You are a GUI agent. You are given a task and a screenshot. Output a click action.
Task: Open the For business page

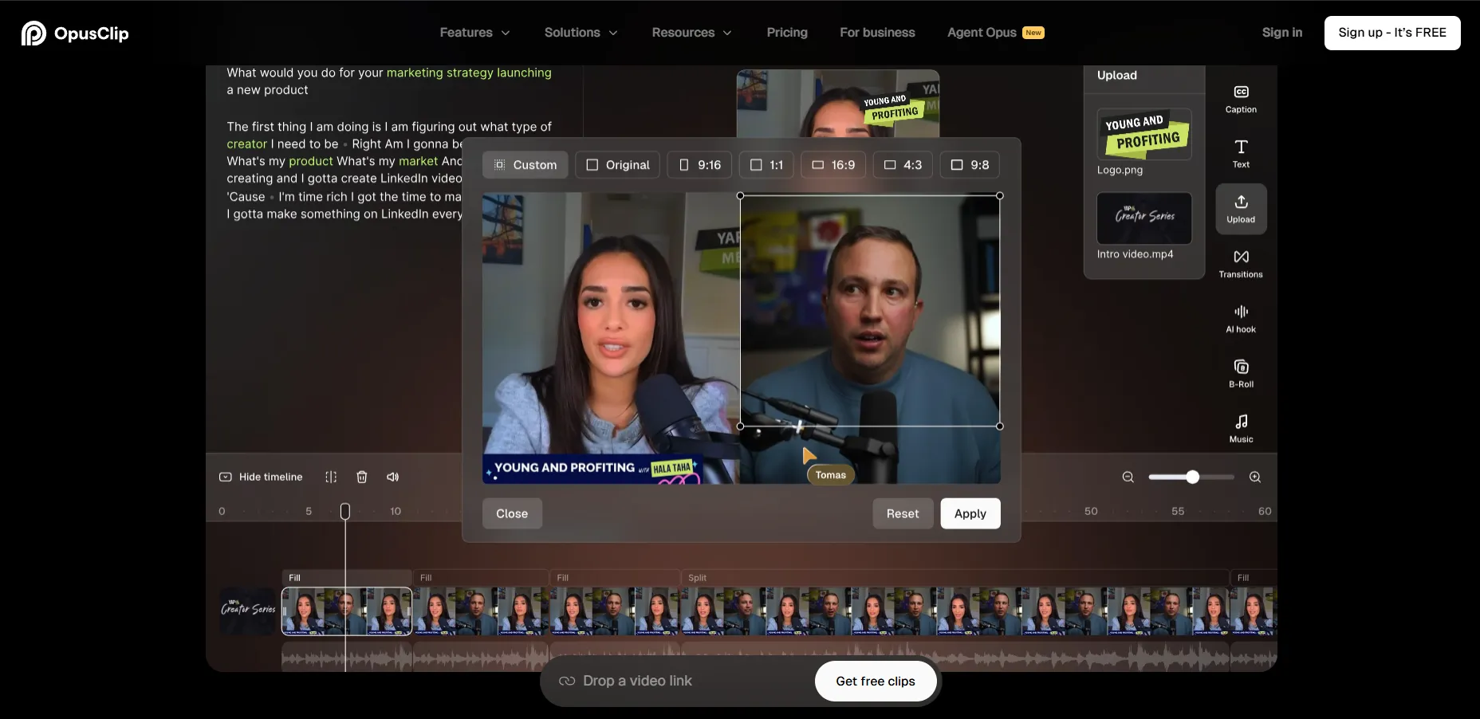point(877,33)
